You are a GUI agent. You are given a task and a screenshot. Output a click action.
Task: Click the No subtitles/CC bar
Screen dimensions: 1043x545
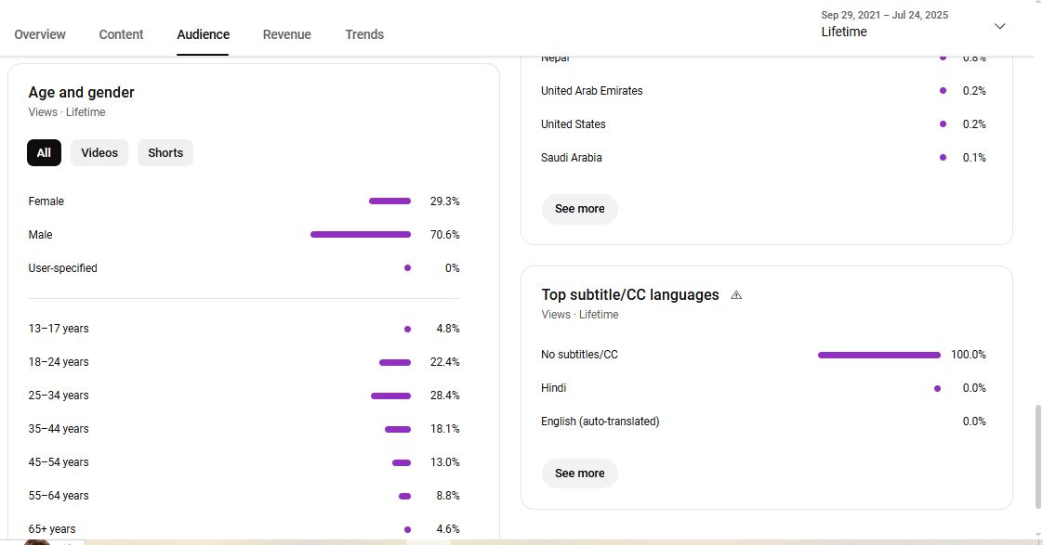878,355
